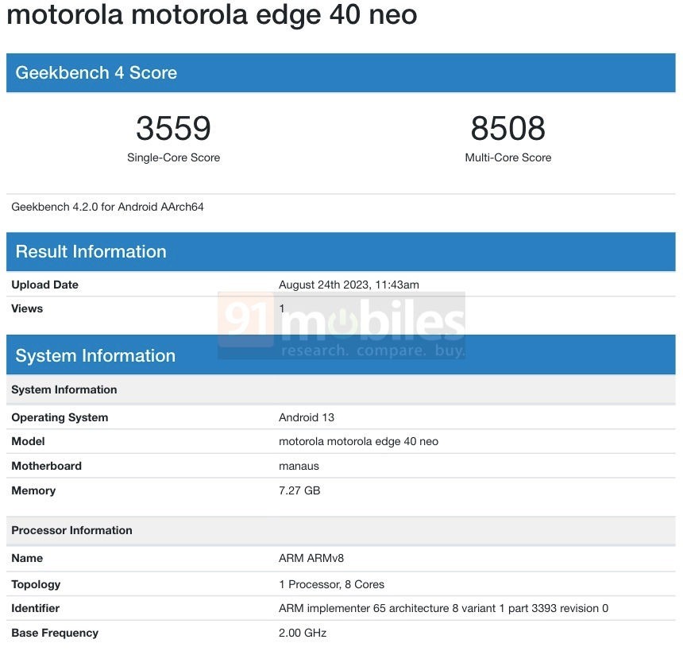Click the upload date 'August 24th 2023, 11:43am'

(x=349, y=285)
